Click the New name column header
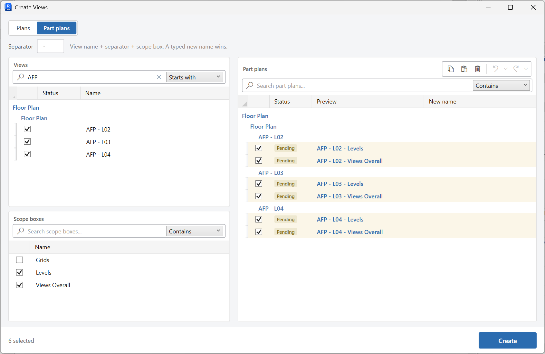Viewport: 545px width, 354px height. 480,102
